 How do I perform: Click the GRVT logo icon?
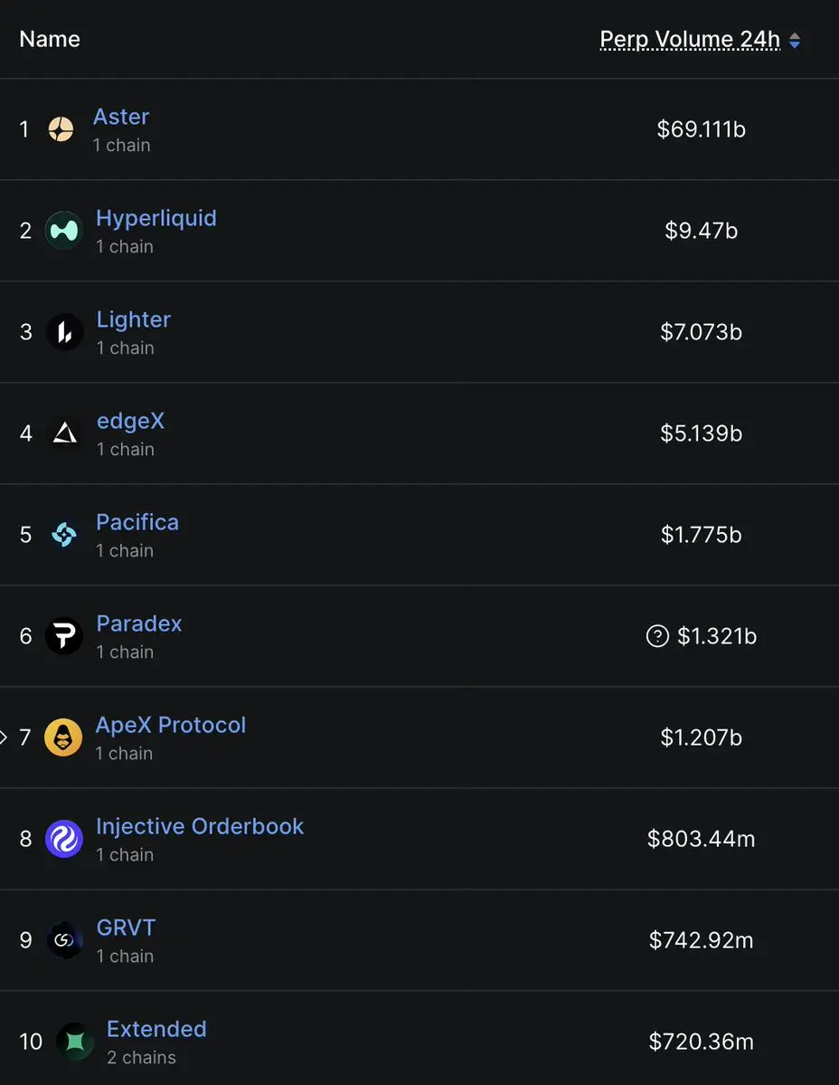point(64,940)
